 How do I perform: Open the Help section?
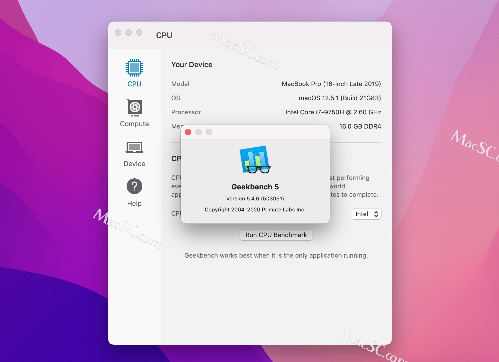click(134, 193)
